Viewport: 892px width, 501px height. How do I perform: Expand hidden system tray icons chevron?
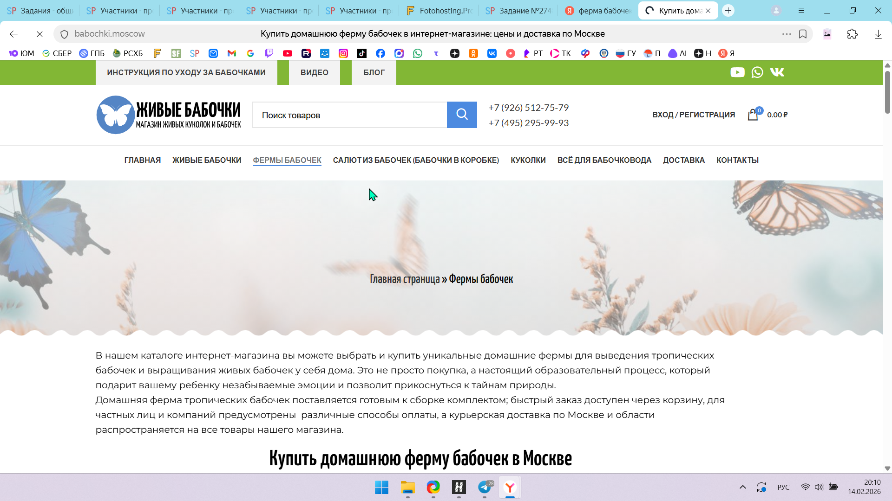click(x=742, y=487)
